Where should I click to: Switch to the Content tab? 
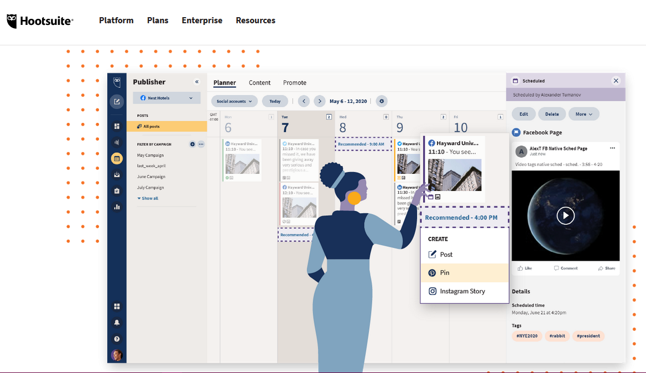tap(259, 82)
